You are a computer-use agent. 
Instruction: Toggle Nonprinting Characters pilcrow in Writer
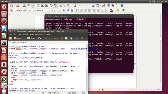click(117, 5)
